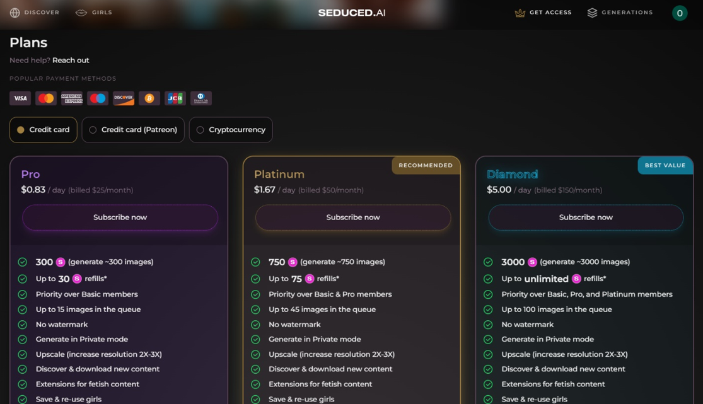Open the Generations menu item

[x=620, y=13]
